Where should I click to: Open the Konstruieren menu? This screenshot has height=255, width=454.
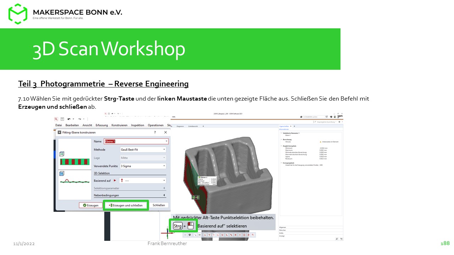tap(120, 125)
